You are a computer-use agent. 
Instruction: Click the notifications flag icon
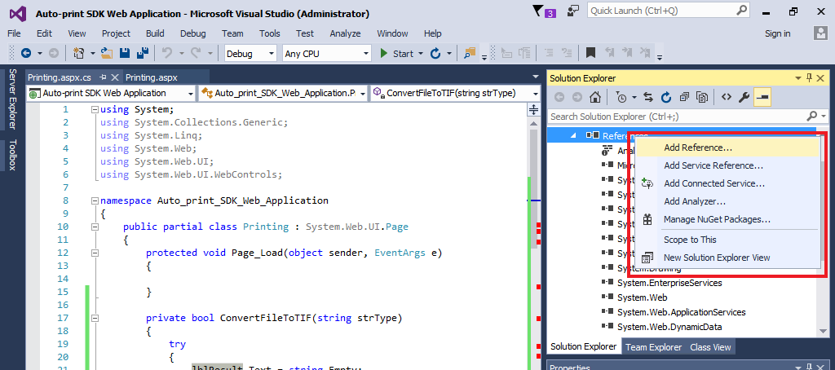tap(539, 11)
